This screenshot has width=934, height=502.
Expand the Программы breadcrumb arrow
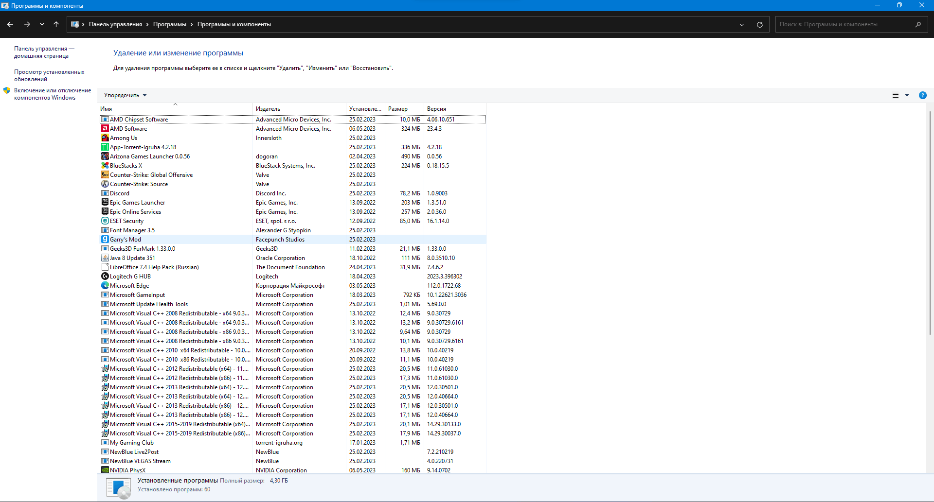(192, 24)
